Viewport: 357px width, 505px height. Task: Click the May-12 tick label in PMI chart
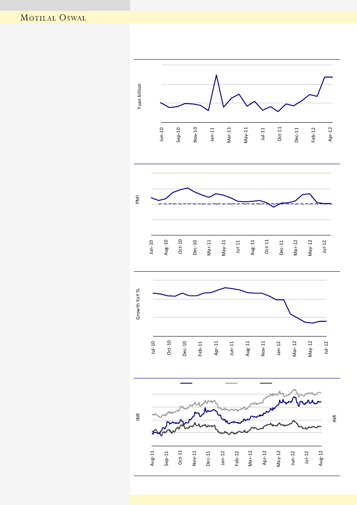click(310, 248)
